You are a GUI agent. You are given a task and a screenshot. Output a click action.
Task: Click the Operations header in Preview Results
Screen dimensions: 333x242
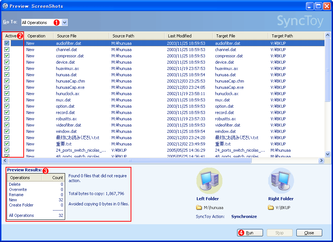[24, 178]
